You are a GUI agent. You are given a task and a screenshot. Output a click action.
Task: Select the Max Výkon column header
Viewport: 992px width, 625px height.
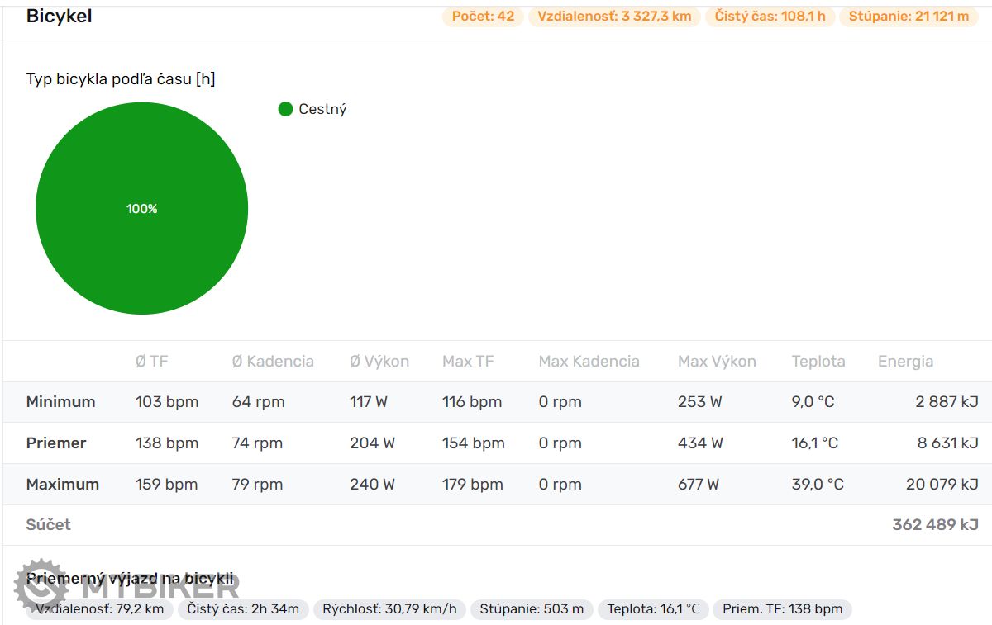pyautogui.click(x=717, y=362)
